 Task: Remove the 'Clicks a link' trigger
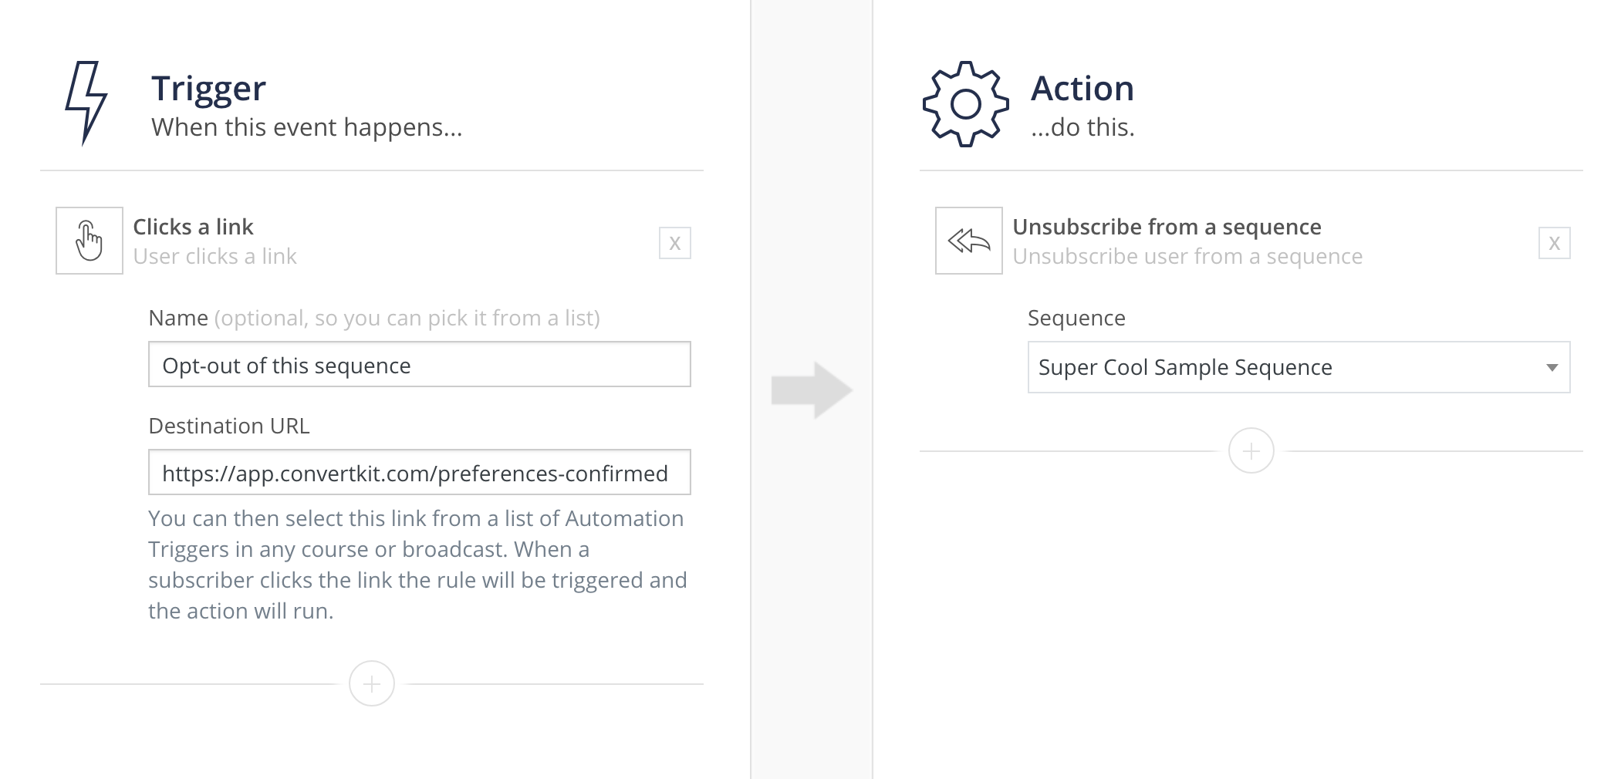[x=675, y=244]
